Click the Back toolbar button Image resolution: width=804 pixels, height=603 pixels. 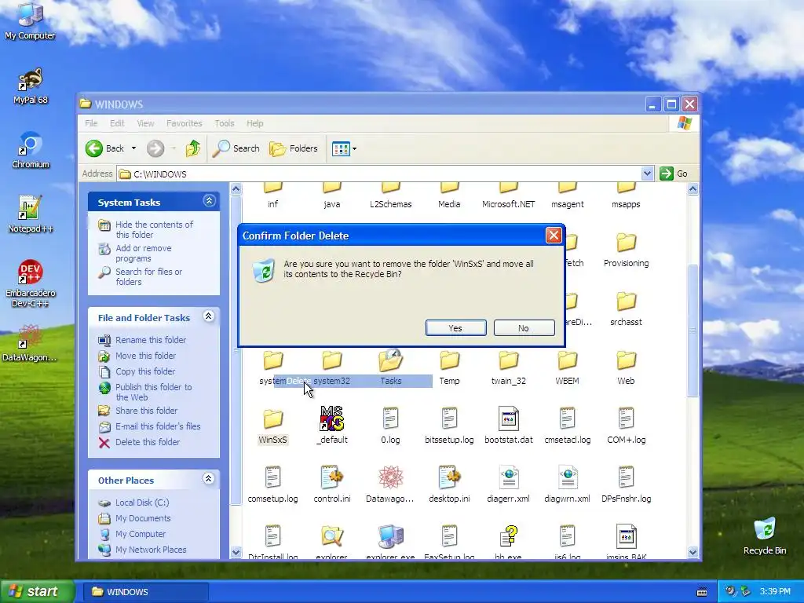tap(105, 148)
